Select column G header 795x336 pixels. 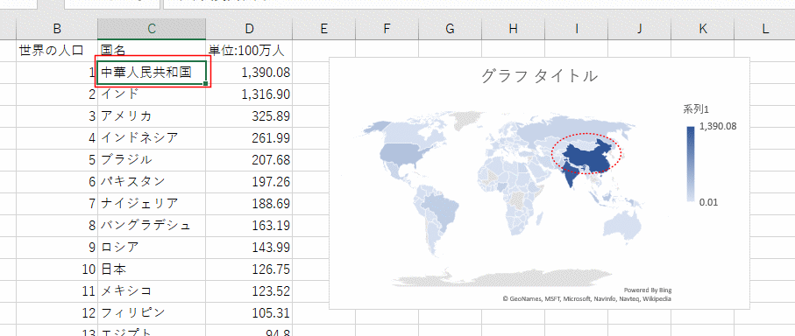[x=450, y=30]
